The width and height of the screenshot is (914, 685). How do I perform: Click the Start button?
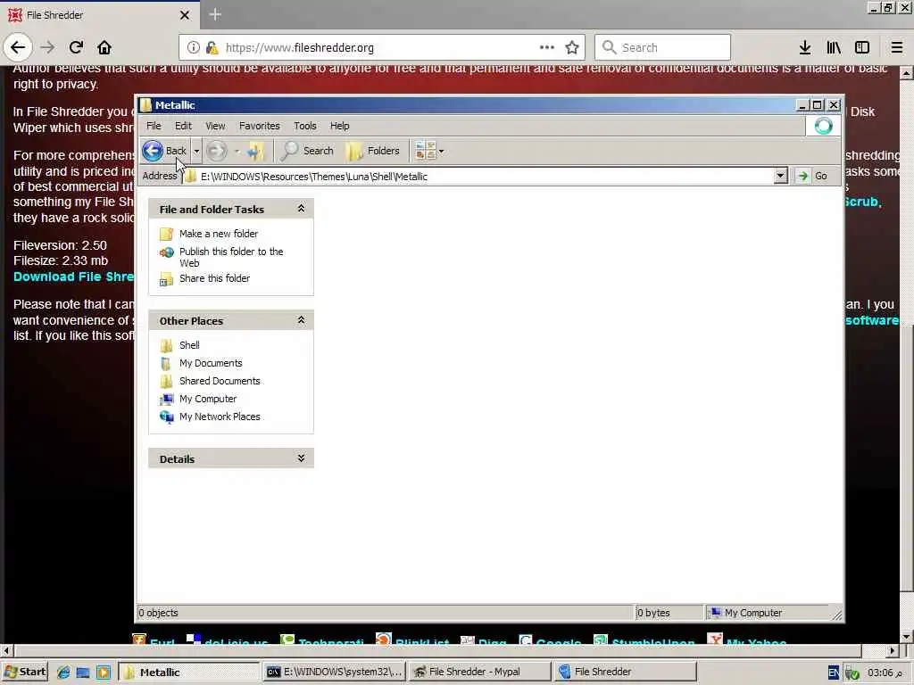[24, 672]
